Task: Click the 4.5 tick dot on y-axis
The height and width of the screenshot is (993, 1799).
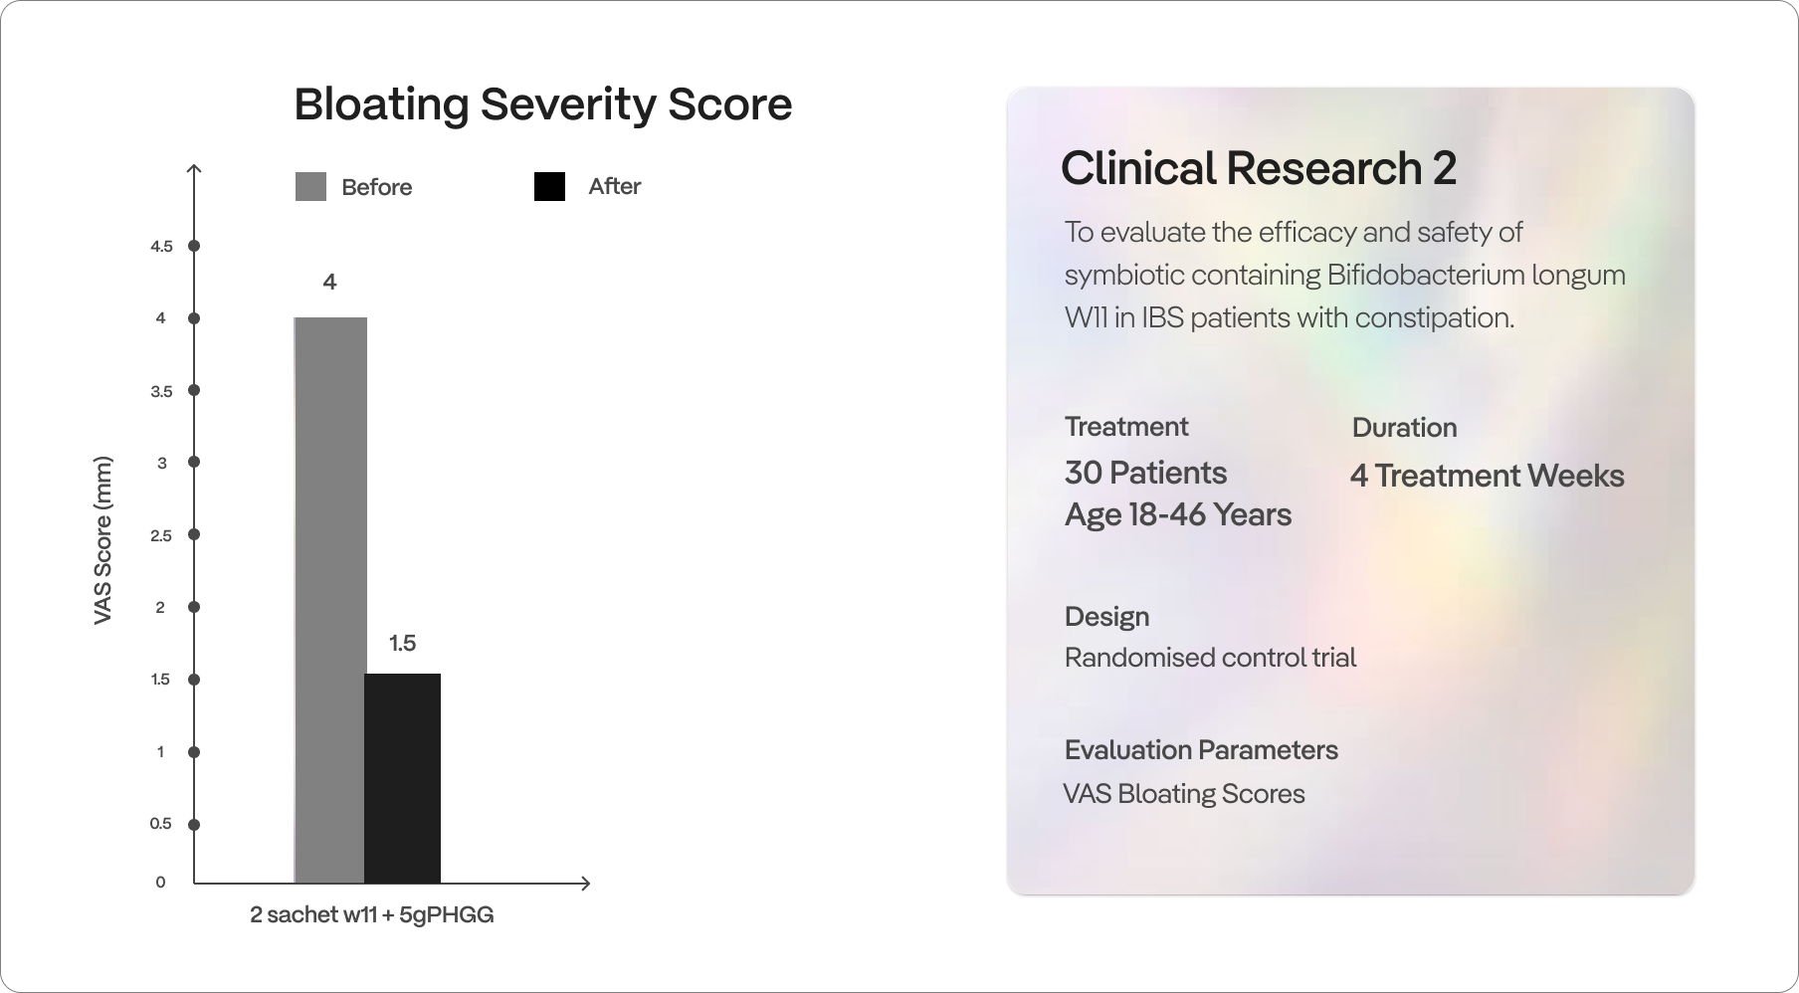Action: coord(194,246)
